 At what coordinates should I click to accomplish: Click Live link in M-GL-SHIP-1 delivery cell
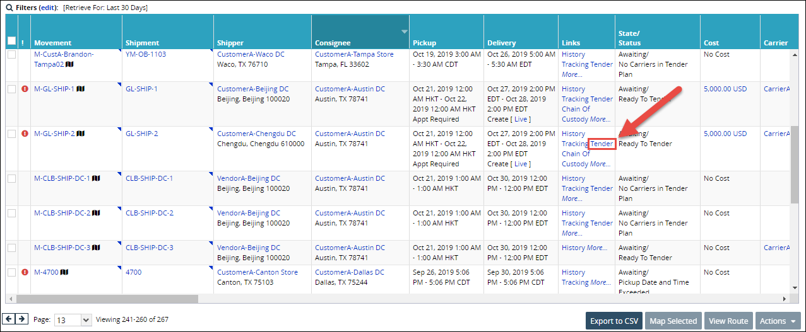[521, 119]
